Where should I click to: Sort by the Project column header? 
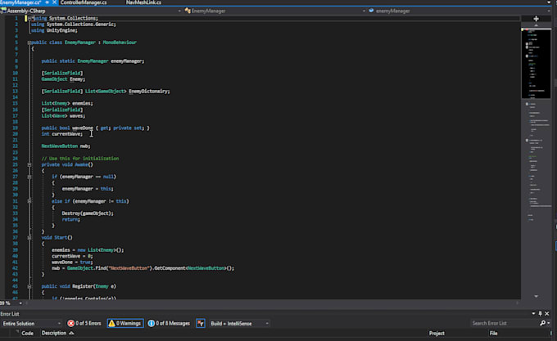click(x=436, y=334)
